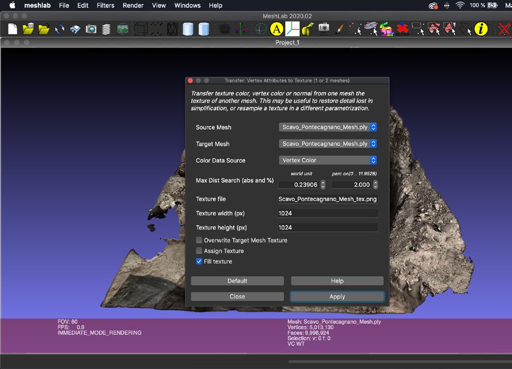
Task: Select the Flat shaded cylinder render icon
Action: pyautogui.click(x=204, y=29)
